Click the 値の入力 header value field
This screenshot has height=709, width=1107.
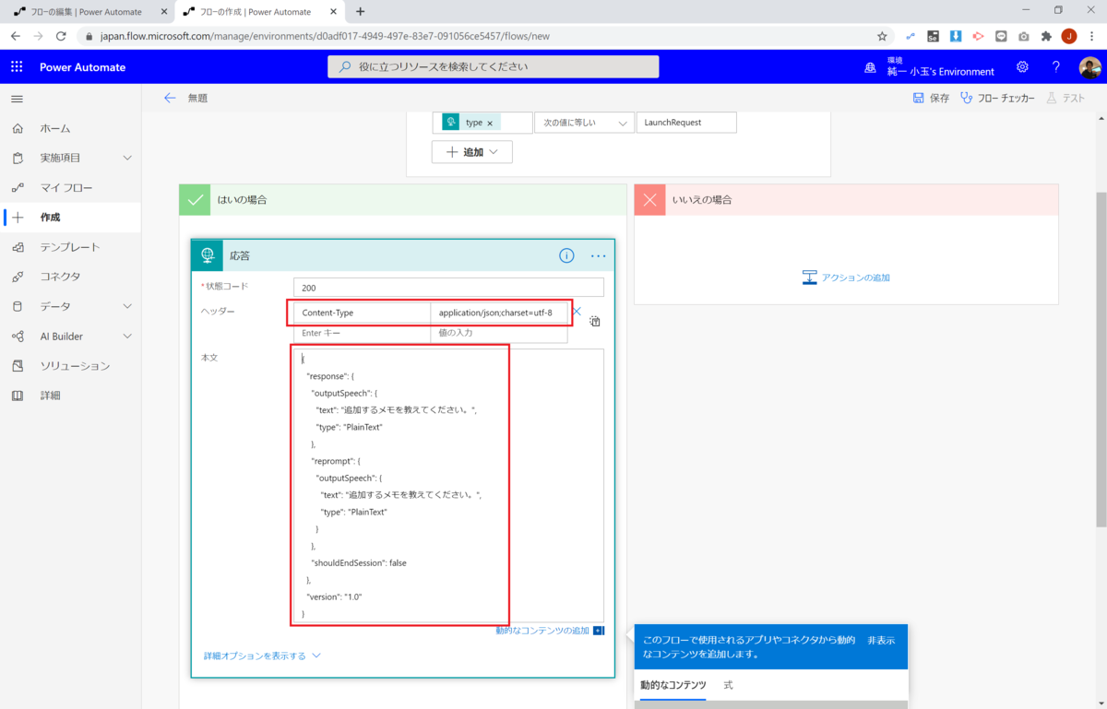tap(499, 333)
